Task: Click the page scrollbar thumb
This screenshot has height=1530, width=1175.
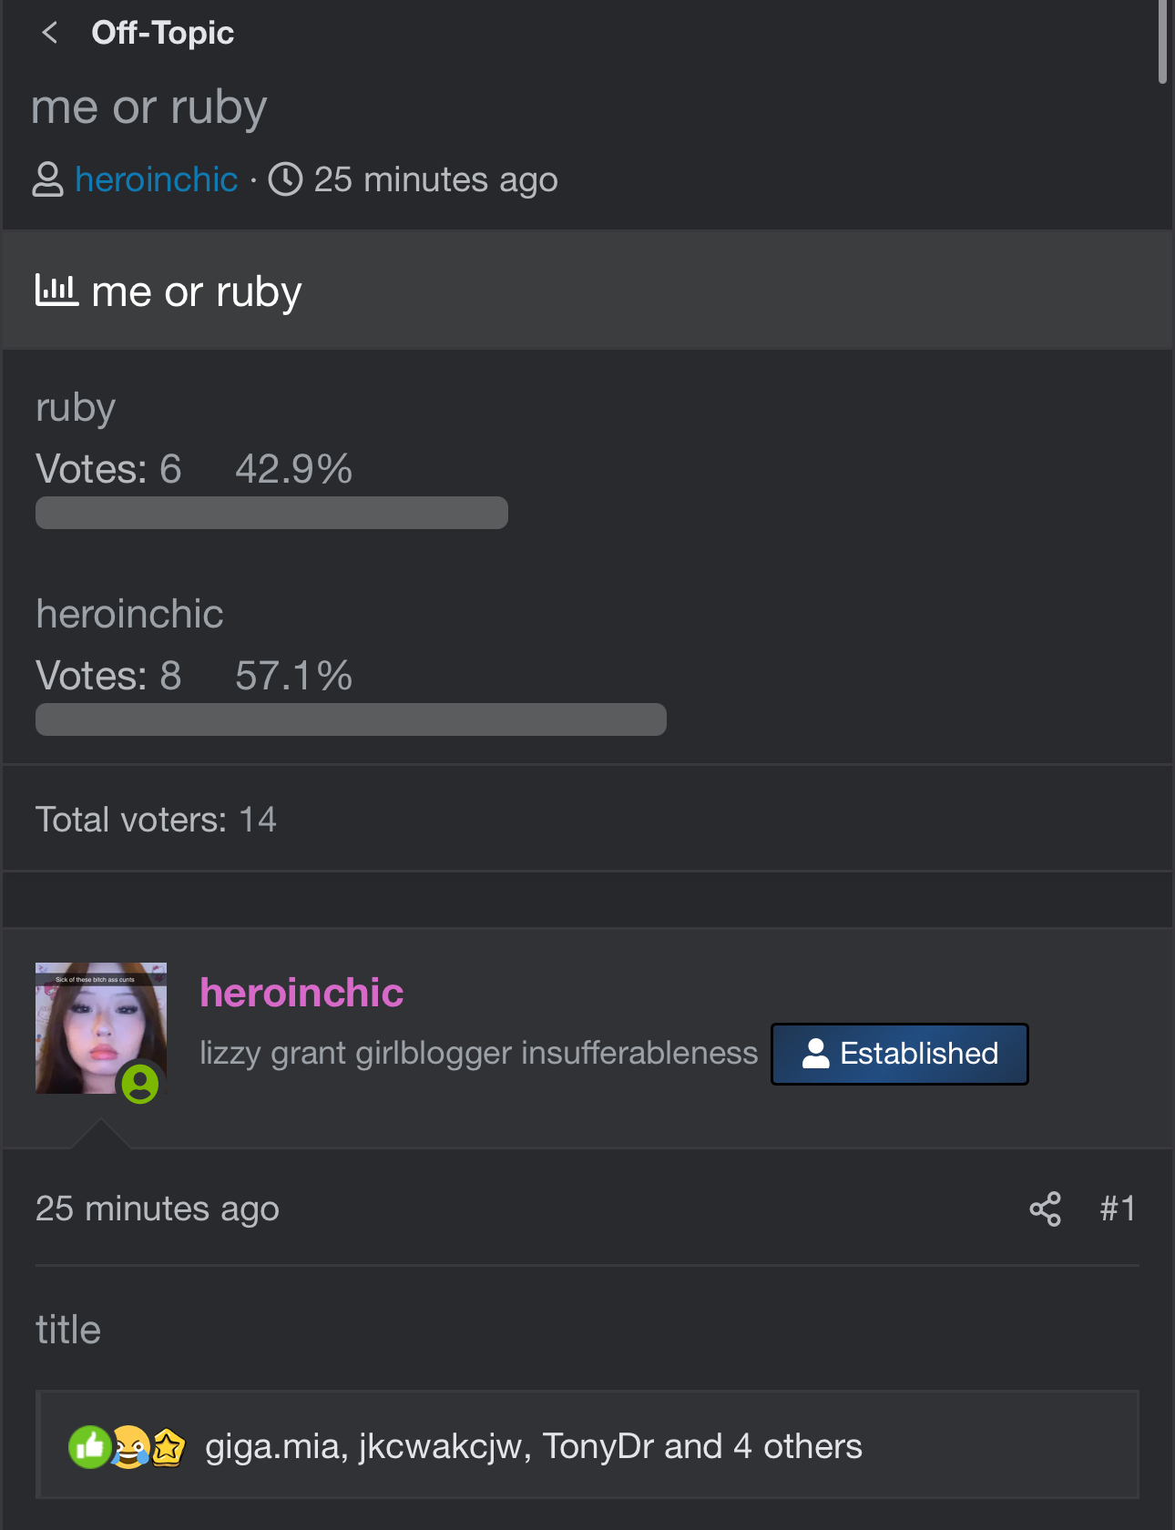Action: point(1162,41)
